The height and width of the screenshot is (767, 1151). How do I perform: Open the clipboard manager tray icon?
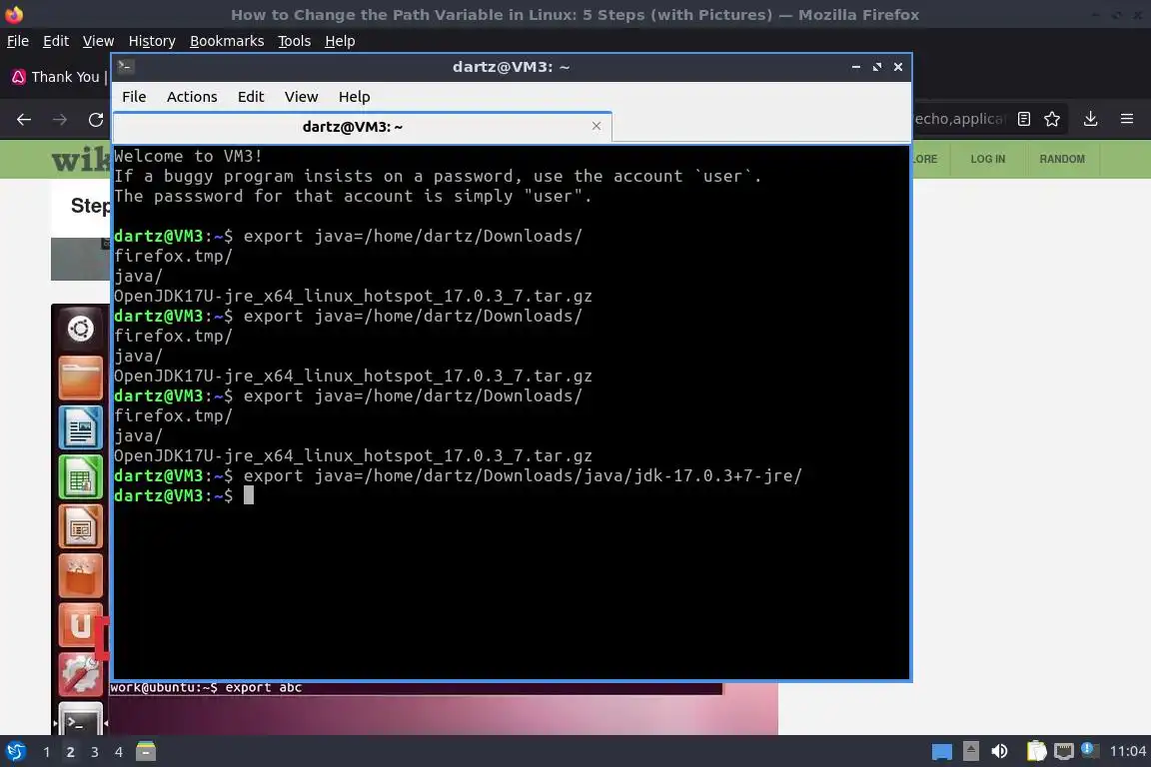[x=1036, y=751]
